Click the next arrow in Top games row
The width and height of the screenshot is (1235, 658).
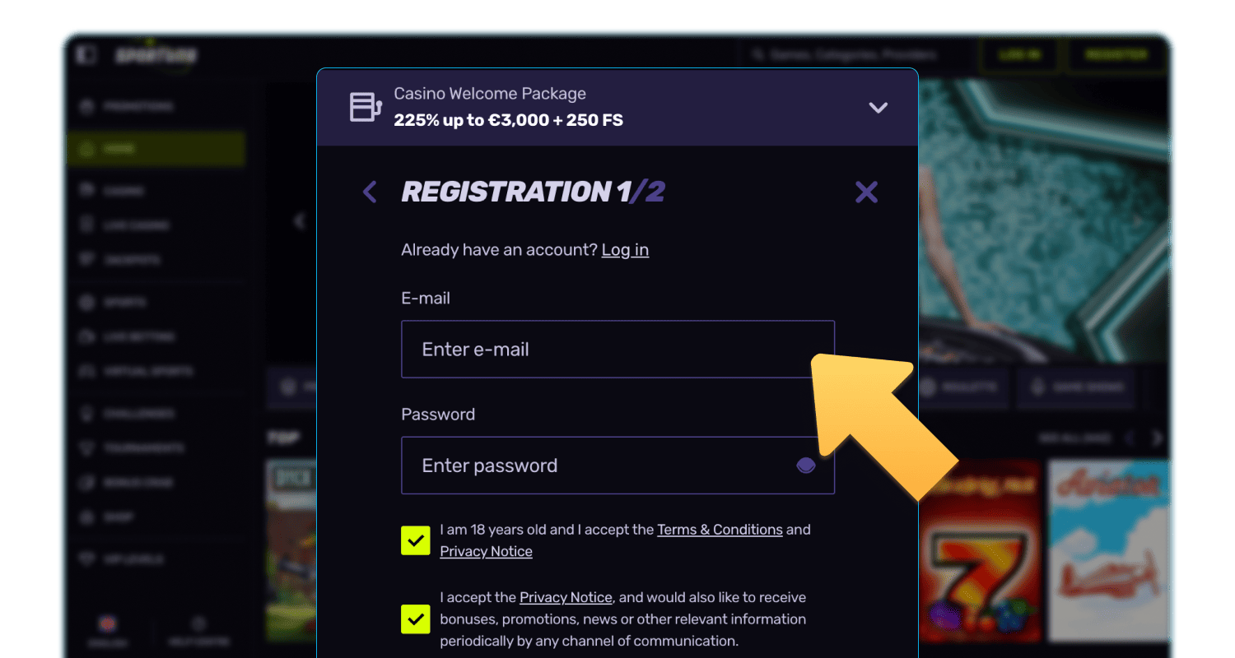(1157, 438)
